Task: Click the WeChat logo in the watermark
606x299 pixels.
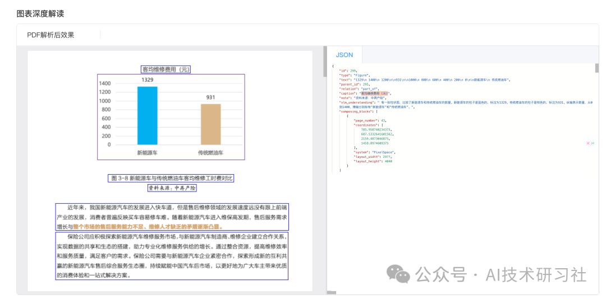Action: [x=398, y=274]
